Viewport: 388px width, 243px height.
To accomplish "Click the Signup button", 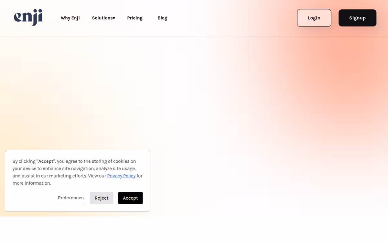I will 357,18.
